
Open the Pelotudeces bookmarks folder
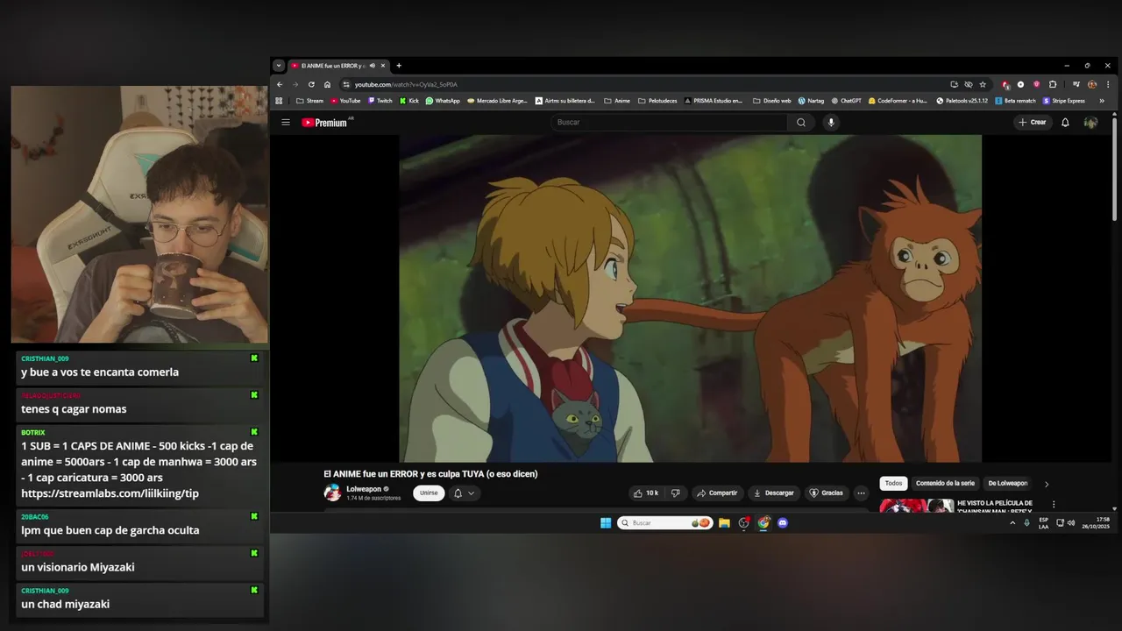click(x=657, y=101)
